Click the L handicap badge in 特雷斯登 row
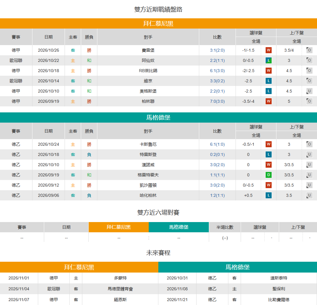317x305 pixels. pyautogui.click(x=269, y=154)
